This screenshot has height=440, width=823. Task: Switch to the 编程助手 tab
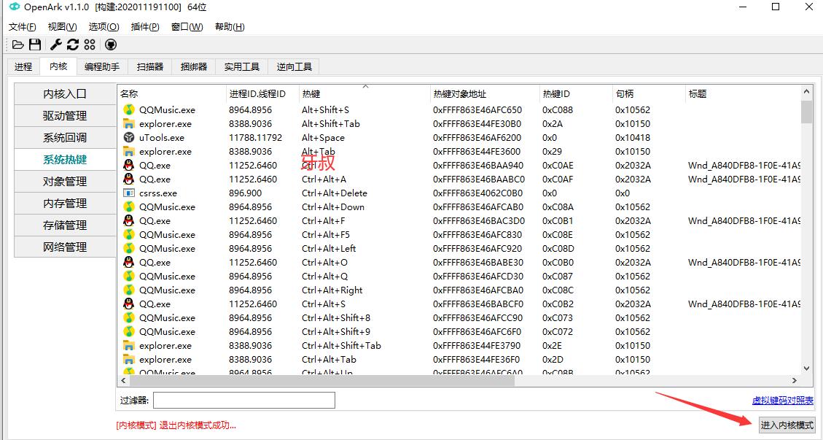pos(102,66)
